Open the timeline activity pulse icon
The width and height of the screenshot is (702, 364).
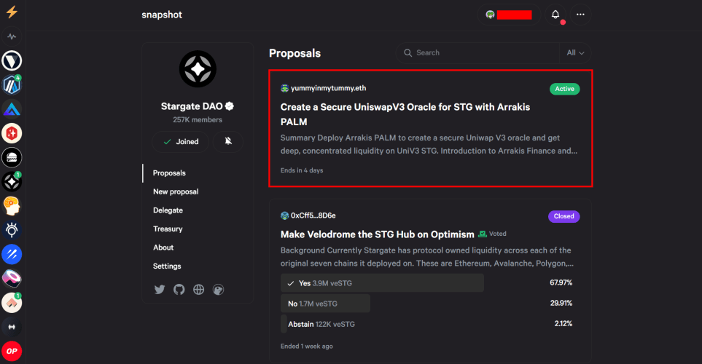coord(12,36)
